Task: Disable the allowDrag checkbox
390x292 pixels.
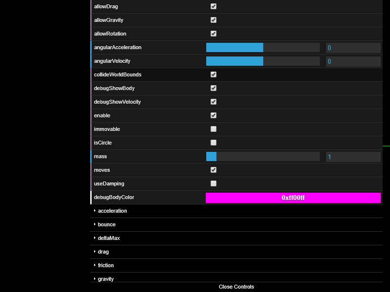Action: (x=213, y=6)
